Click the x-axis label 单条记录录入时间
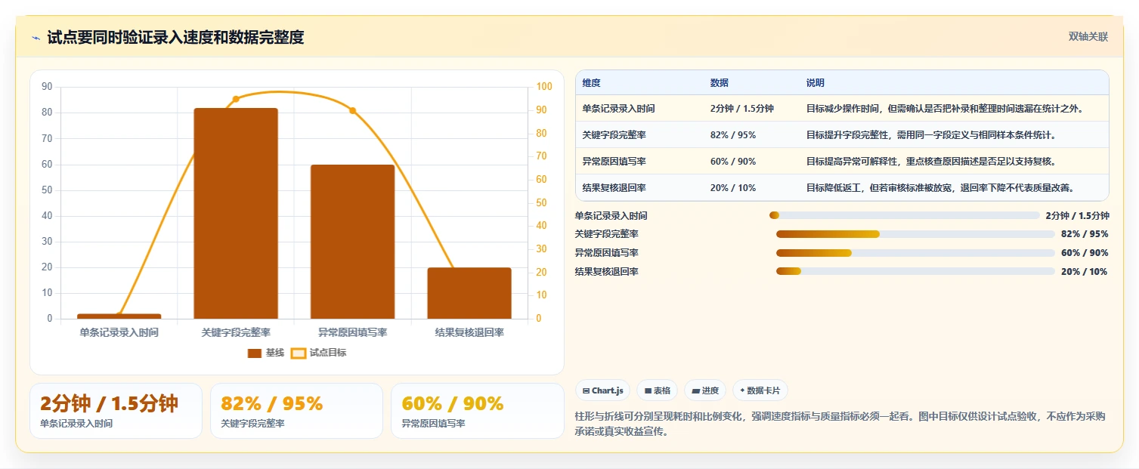Screen dimensions: 1139x469 (x=119, y=332)
